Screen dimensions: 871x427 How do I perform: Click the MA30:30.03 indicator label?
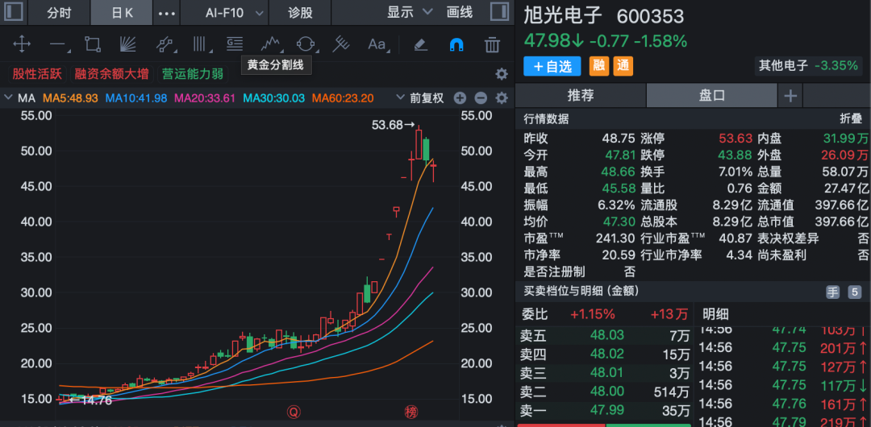274,98
